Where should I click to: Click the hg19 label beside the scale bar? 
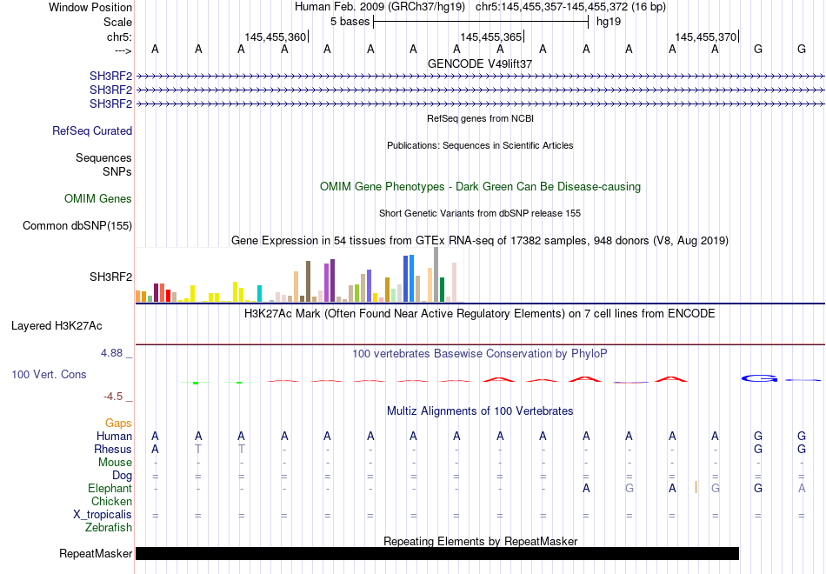[609, 22]
